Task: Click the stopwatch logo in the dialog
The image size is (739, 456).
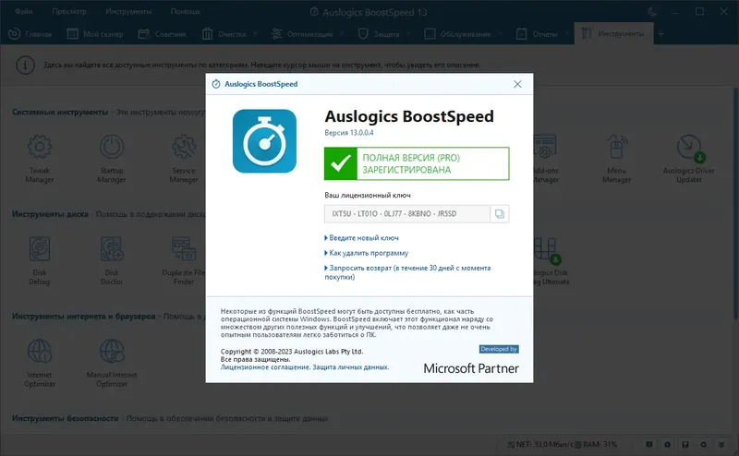Action: pyautogui.click(x=264, y=141)
